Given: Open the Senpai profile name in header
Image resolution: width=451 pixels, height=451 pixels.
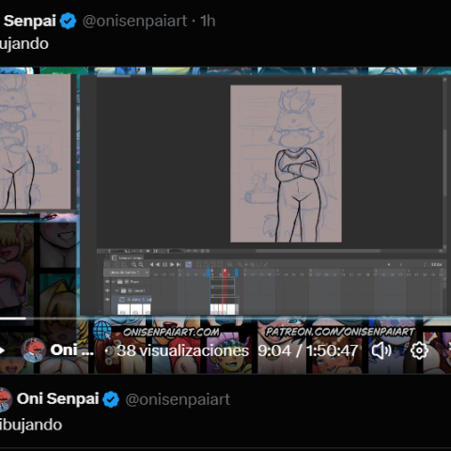Looking at the screenshot, I should 30,22.
